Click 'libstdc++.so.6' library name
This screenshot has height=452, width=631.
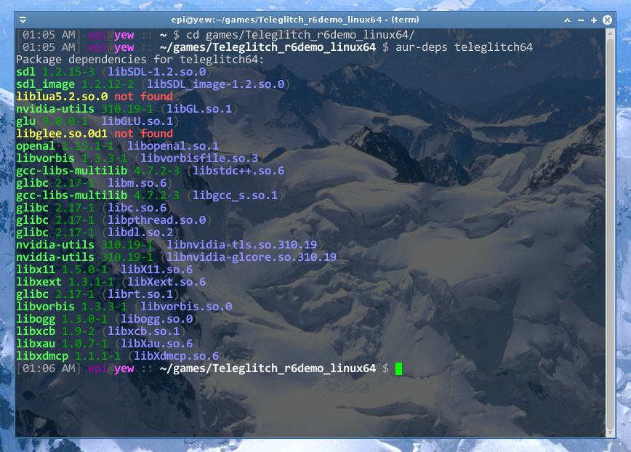pos(238,171)
